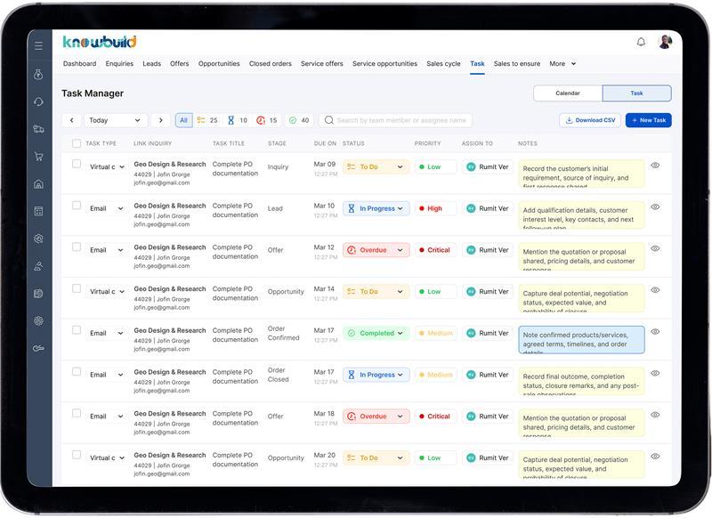The height and width of the screenshot is (518, 712).
Task: Check the Mar 12 task row checkbox
Action: click(77, 247)
